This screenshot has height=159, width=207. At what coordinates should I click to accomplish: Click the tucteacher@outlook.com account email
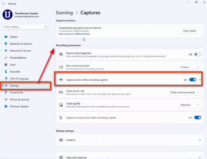[27, 17]
